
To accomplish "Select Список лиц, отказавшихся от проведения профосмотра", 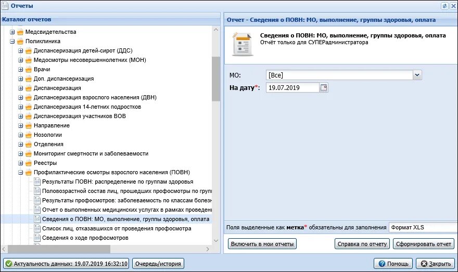I will pos(117,228).
